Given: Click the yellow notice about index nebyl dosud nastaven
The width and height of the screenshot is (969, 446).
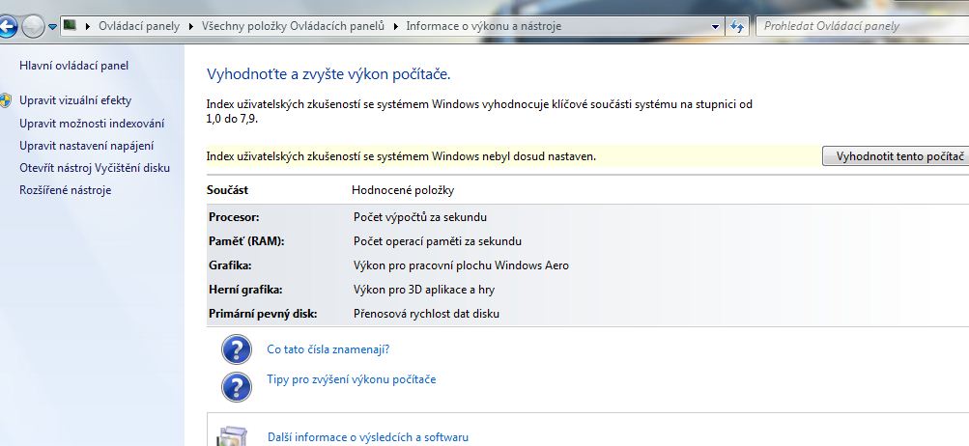Looking at the screenshot, I should [401, 156].
